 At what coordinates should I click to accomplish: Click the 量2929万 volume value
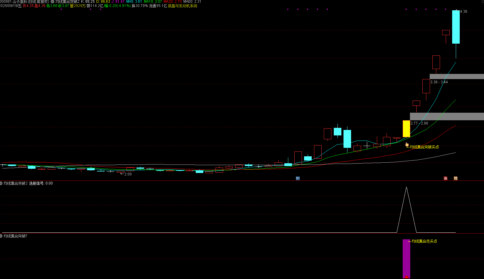[78, 6]
